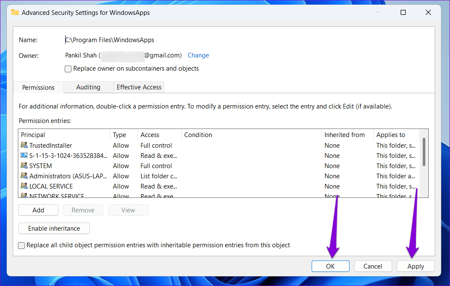Click the Name path field C:\Program Files\WindowsApps
The height and width of the screenshot is (286, 450).
pyautogui.click(x=110, y=40)
